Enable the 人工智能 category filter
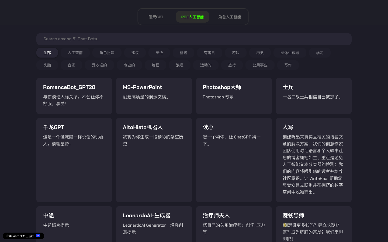Screen dimensions: 388x242 pos(75,53)
